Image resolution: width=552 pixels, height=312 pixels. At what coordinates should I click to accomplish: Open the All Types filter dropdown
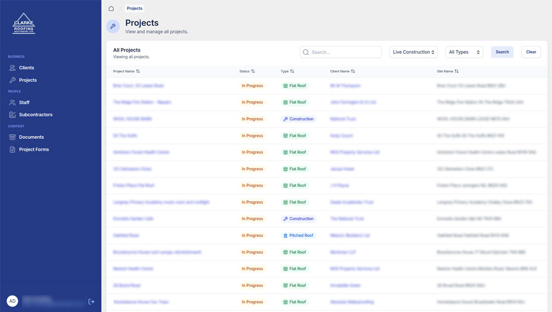click(x=464, y=52)
